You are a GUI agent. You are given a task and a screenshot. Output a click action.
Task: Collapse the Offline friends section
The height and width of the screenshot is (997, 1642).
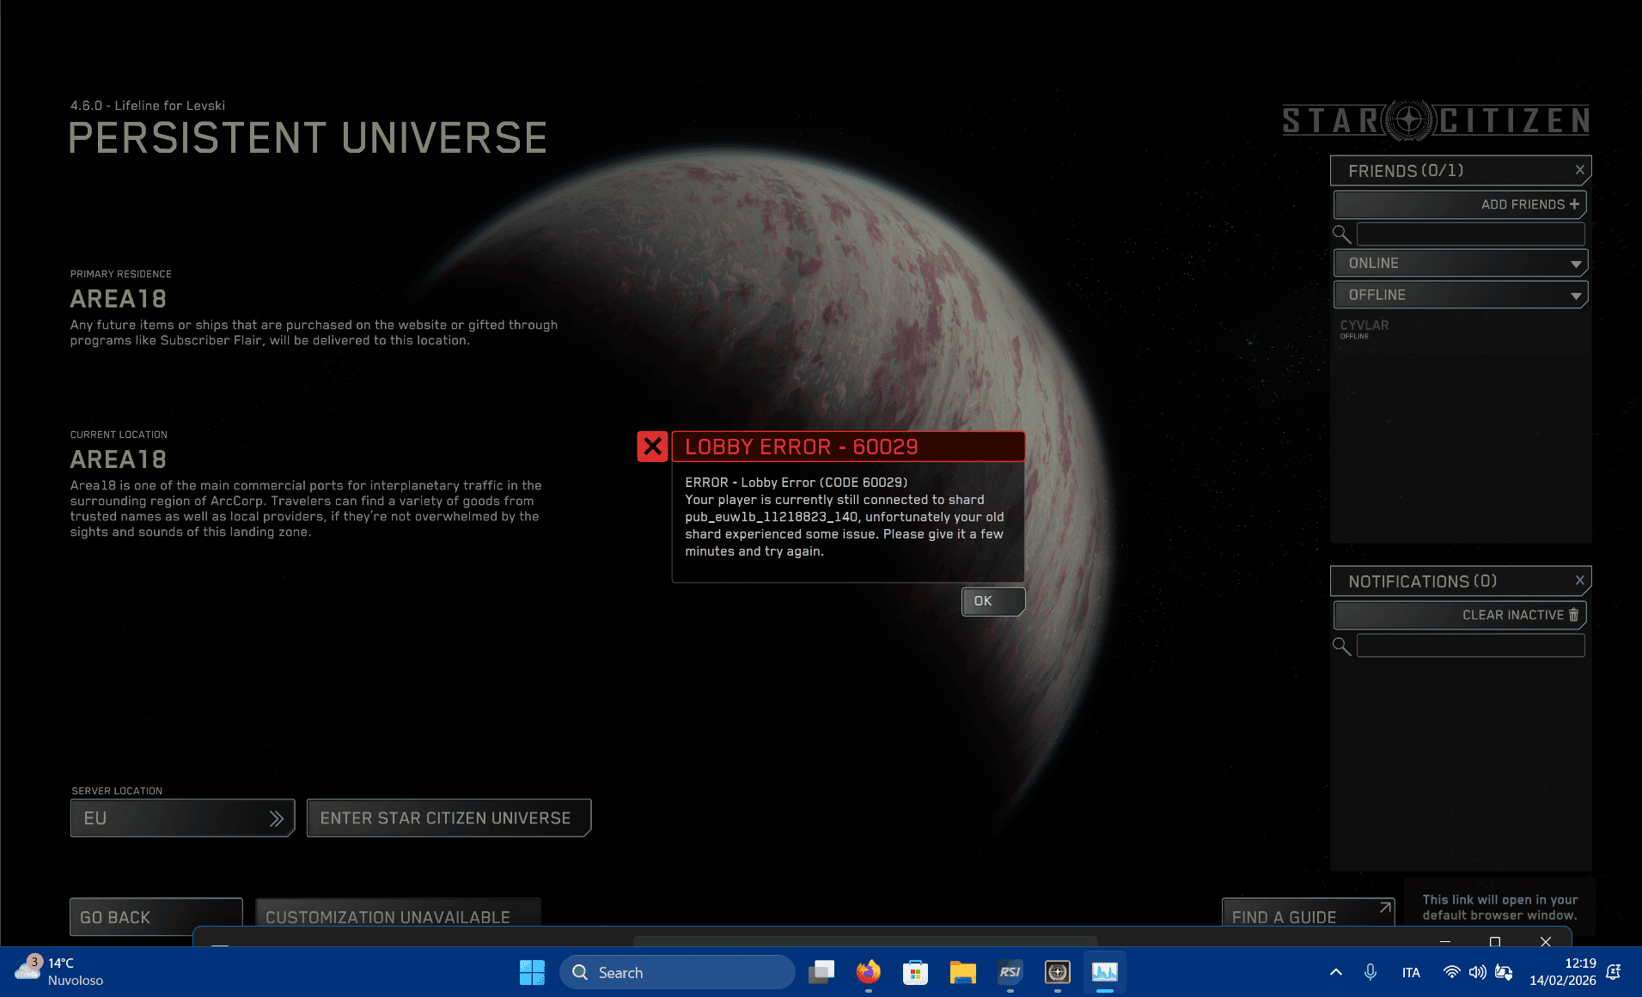[x=1460, y=295]
